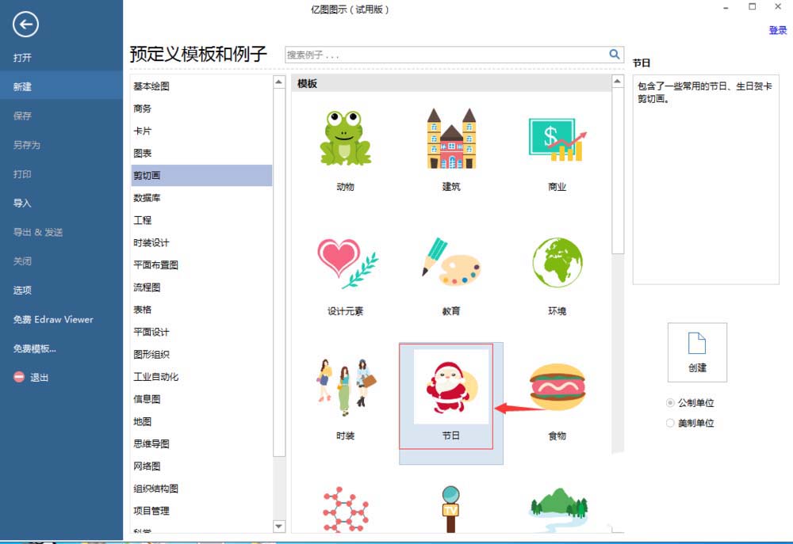Click the 保存 menu item

22,116
